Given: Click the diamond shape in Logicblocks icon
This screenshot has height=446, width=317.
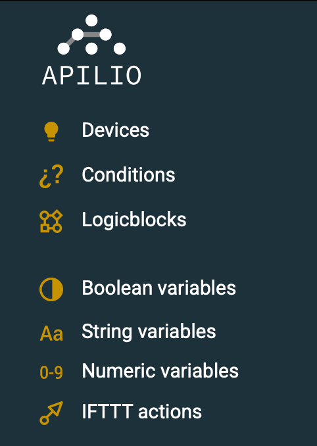Looking at the screenshot, I should coord(57,216).
